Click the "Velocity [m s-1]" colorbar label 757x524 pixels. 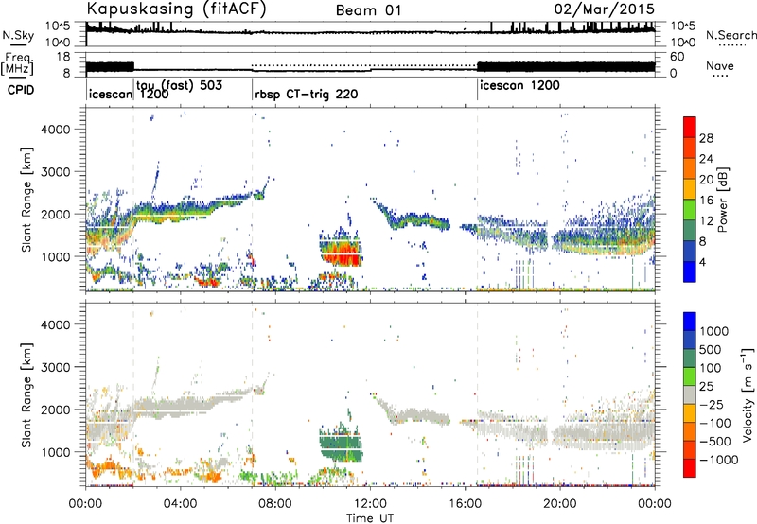748,394
